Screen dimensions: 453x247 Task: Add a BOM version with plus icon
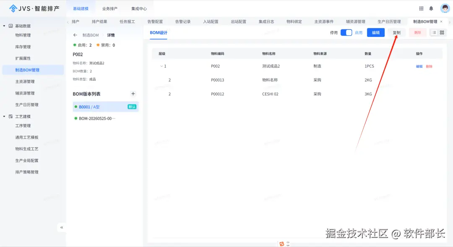(133, 94)
